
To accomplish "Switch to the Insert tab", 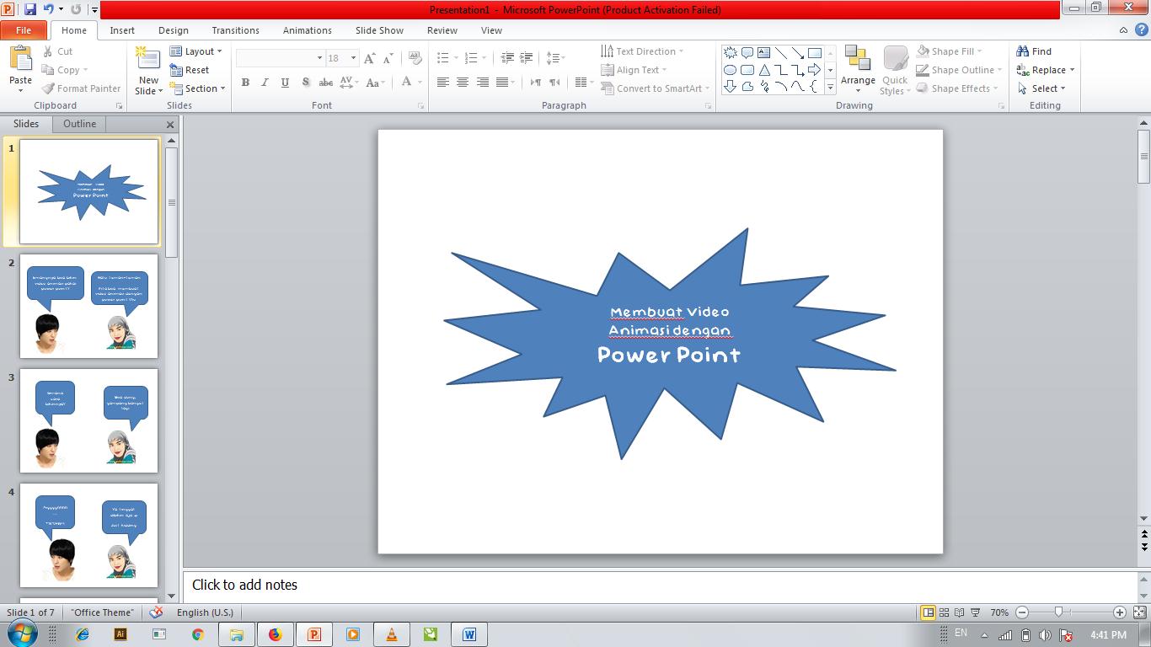I will [122, 30].
